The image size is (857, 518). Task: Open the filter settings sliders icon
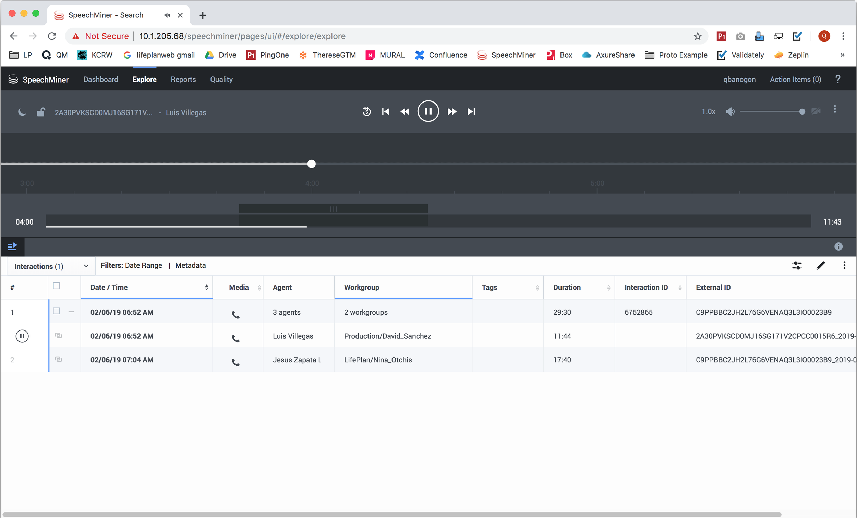[797, 266]
